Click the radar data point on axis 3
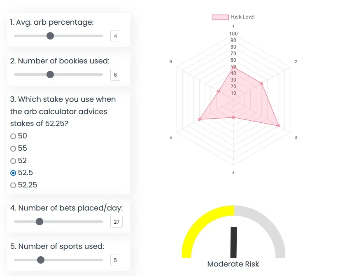The height and width of the screenshot is (276, 354). tap(279, 126)
